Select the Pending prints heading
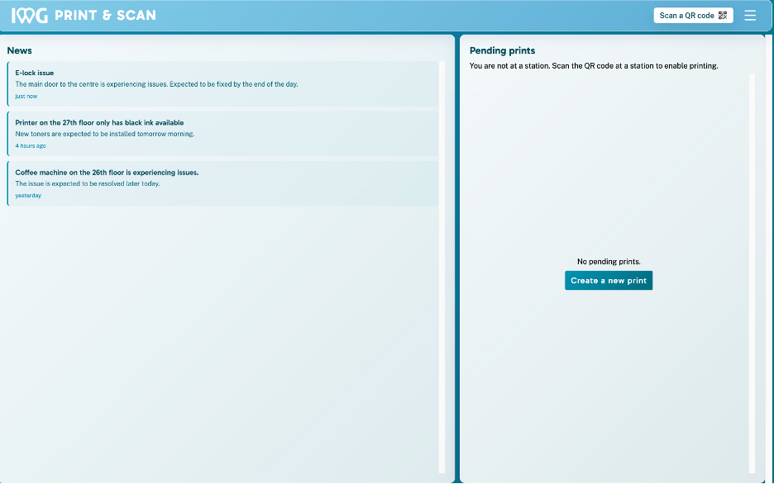Image resolution: width=774 pixels, height=484 pixels. tap(502, 50)
